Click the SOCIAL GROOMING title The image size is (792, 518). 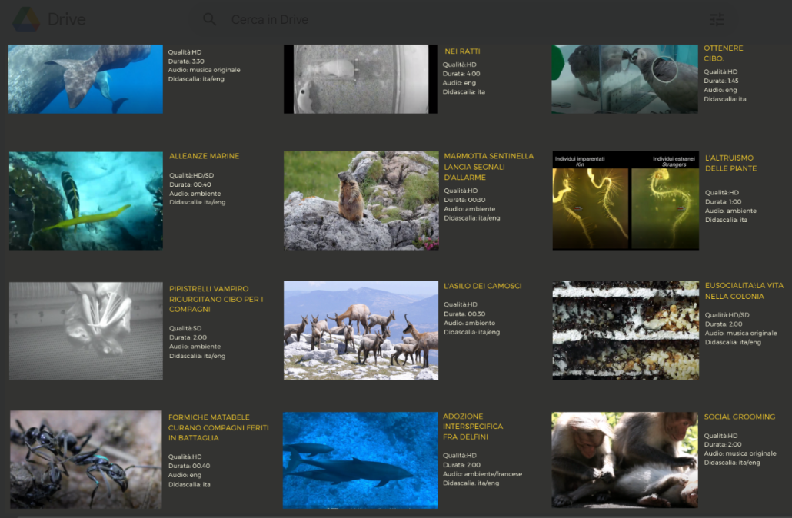(x=739, y=417)
